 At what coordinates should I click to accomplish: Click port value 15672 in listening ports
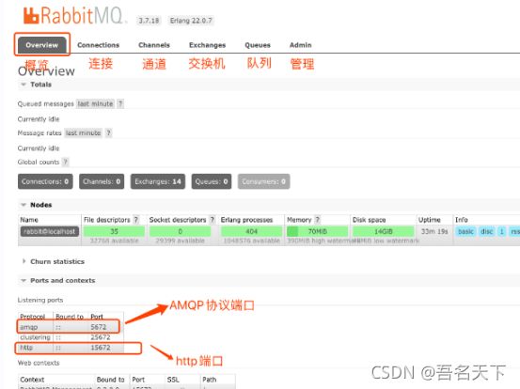coord(101,348)
